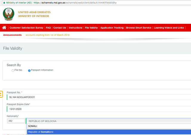Click the Passport No. input field
The width and height of the screenshot is (191, 135).
99,97
